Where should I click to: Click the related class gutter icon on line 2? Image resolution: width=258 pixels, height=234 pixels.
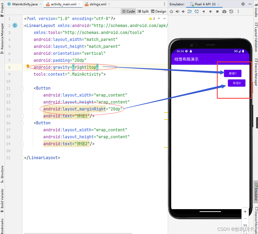(x=15, y=25)
